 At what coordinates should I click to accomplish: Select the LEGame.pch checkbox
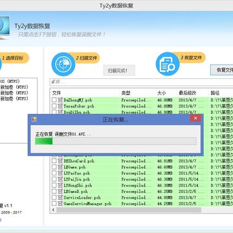coord(54,167)
